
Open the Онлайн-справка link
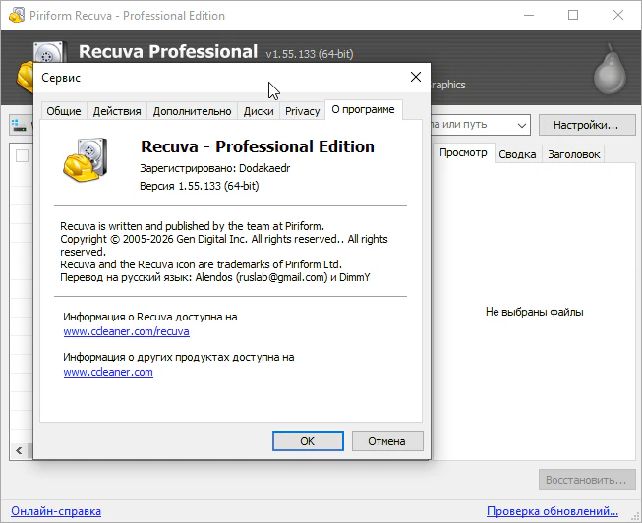point(56,511)
